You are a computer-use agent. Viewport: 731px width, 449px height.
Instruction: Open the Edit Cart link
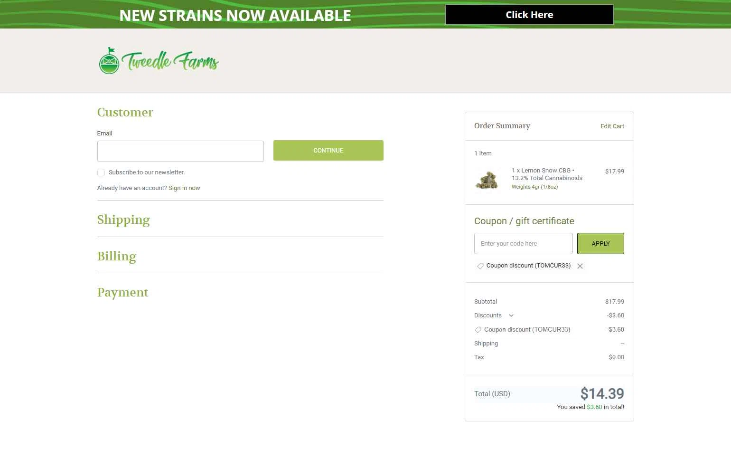point(612,126)
